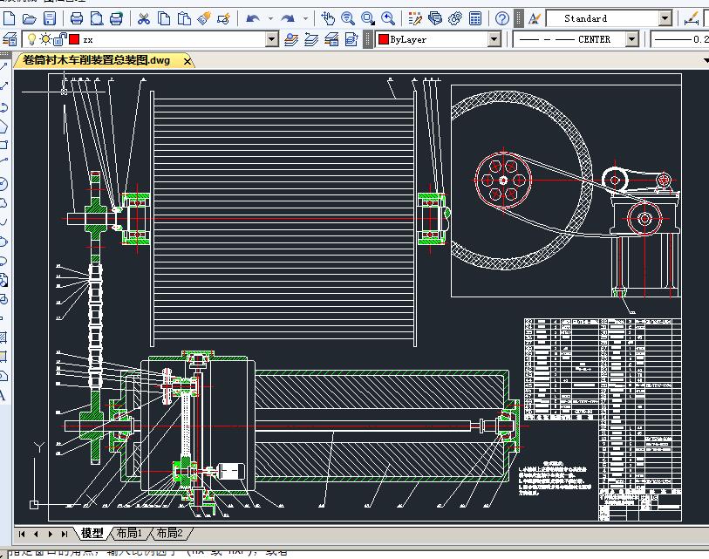This screenshot has width=709, height=559.
Task: Click the Undo arrow icon
Action: [x=253, y=18]
